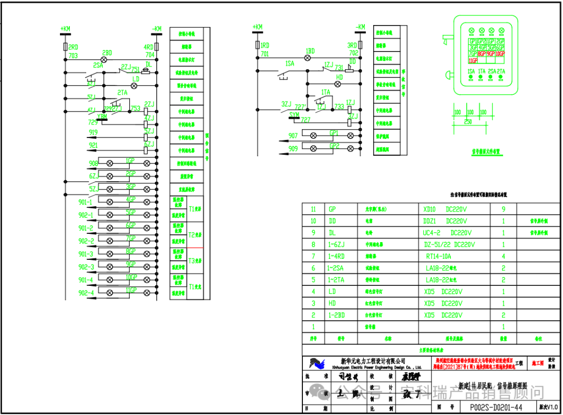This screenshot has width=563, height=415.
Task: Select the T3 transformer label cell
Action: pos(195,261)
